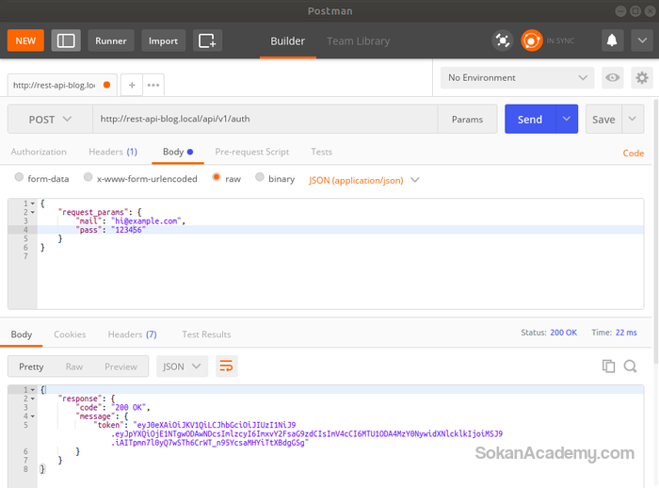Click the environment quick look eye icon

612,78
